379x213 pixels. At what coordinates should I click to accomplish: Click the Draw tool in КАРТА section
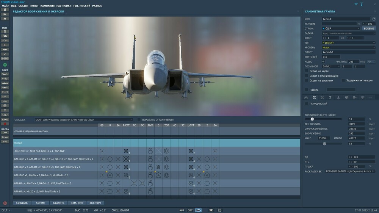pos(5,137)
